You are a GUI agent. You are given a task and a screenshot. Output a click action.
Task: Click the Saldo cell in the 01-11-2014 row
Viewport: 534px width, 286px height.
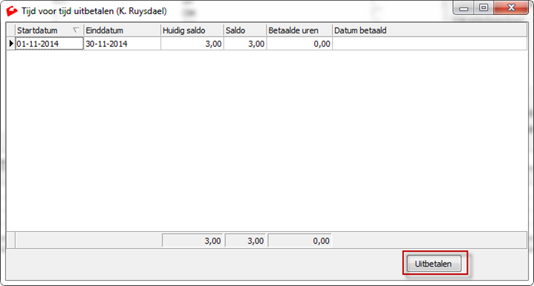(245, 44)
